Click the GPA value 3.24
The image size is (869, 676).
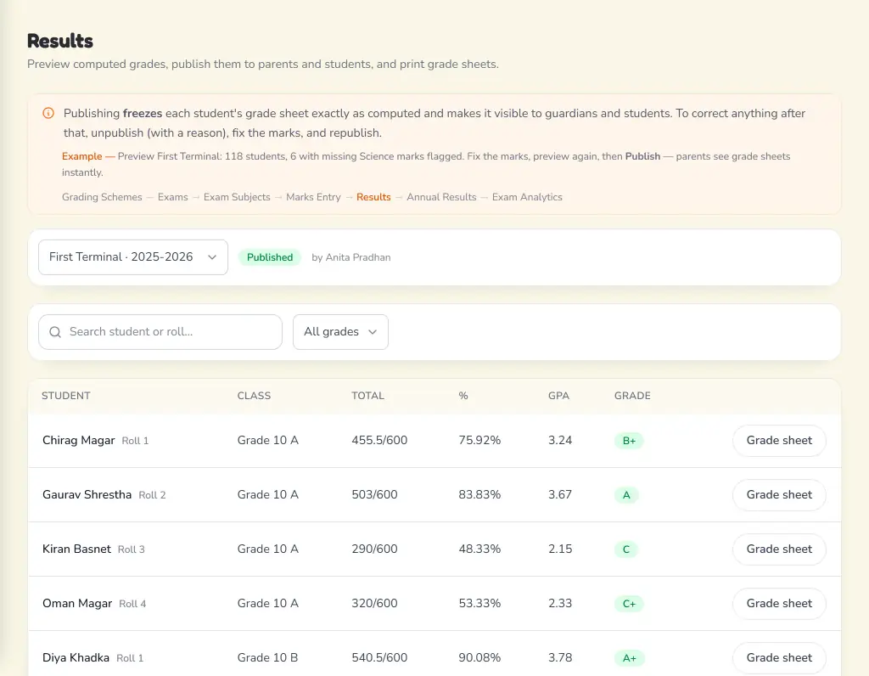560,440
